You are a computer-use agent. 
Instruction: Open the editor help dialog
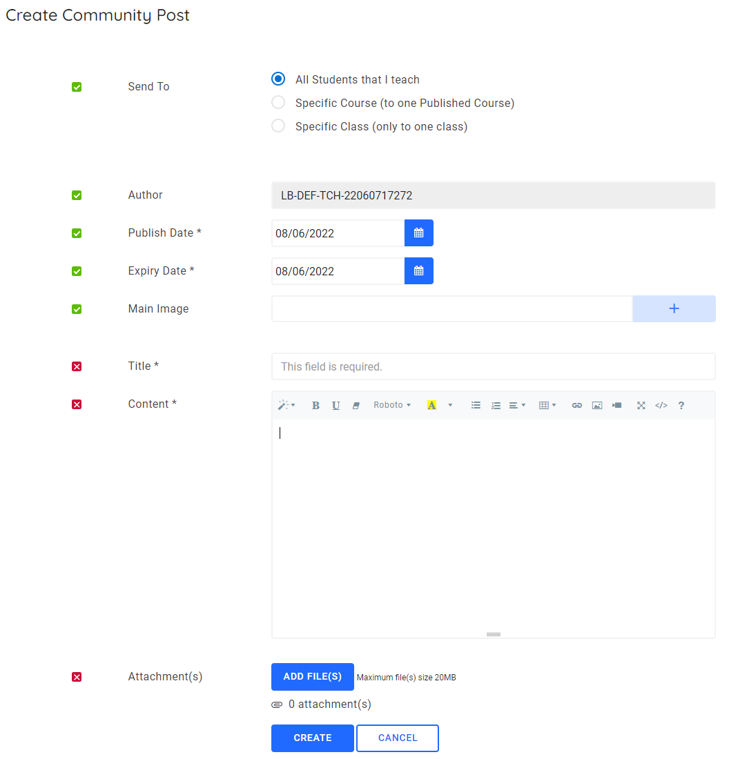pos(681,405)
